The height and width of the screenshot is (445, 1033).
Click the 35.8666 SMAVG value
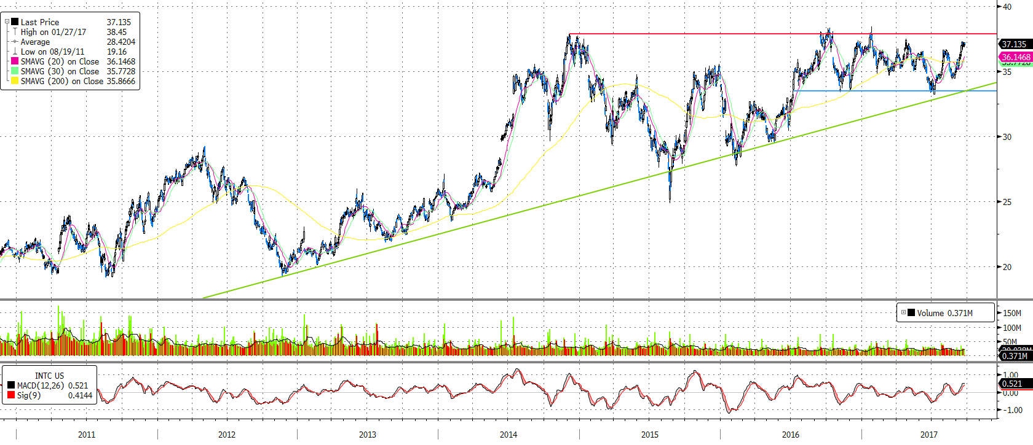point(121,81)
